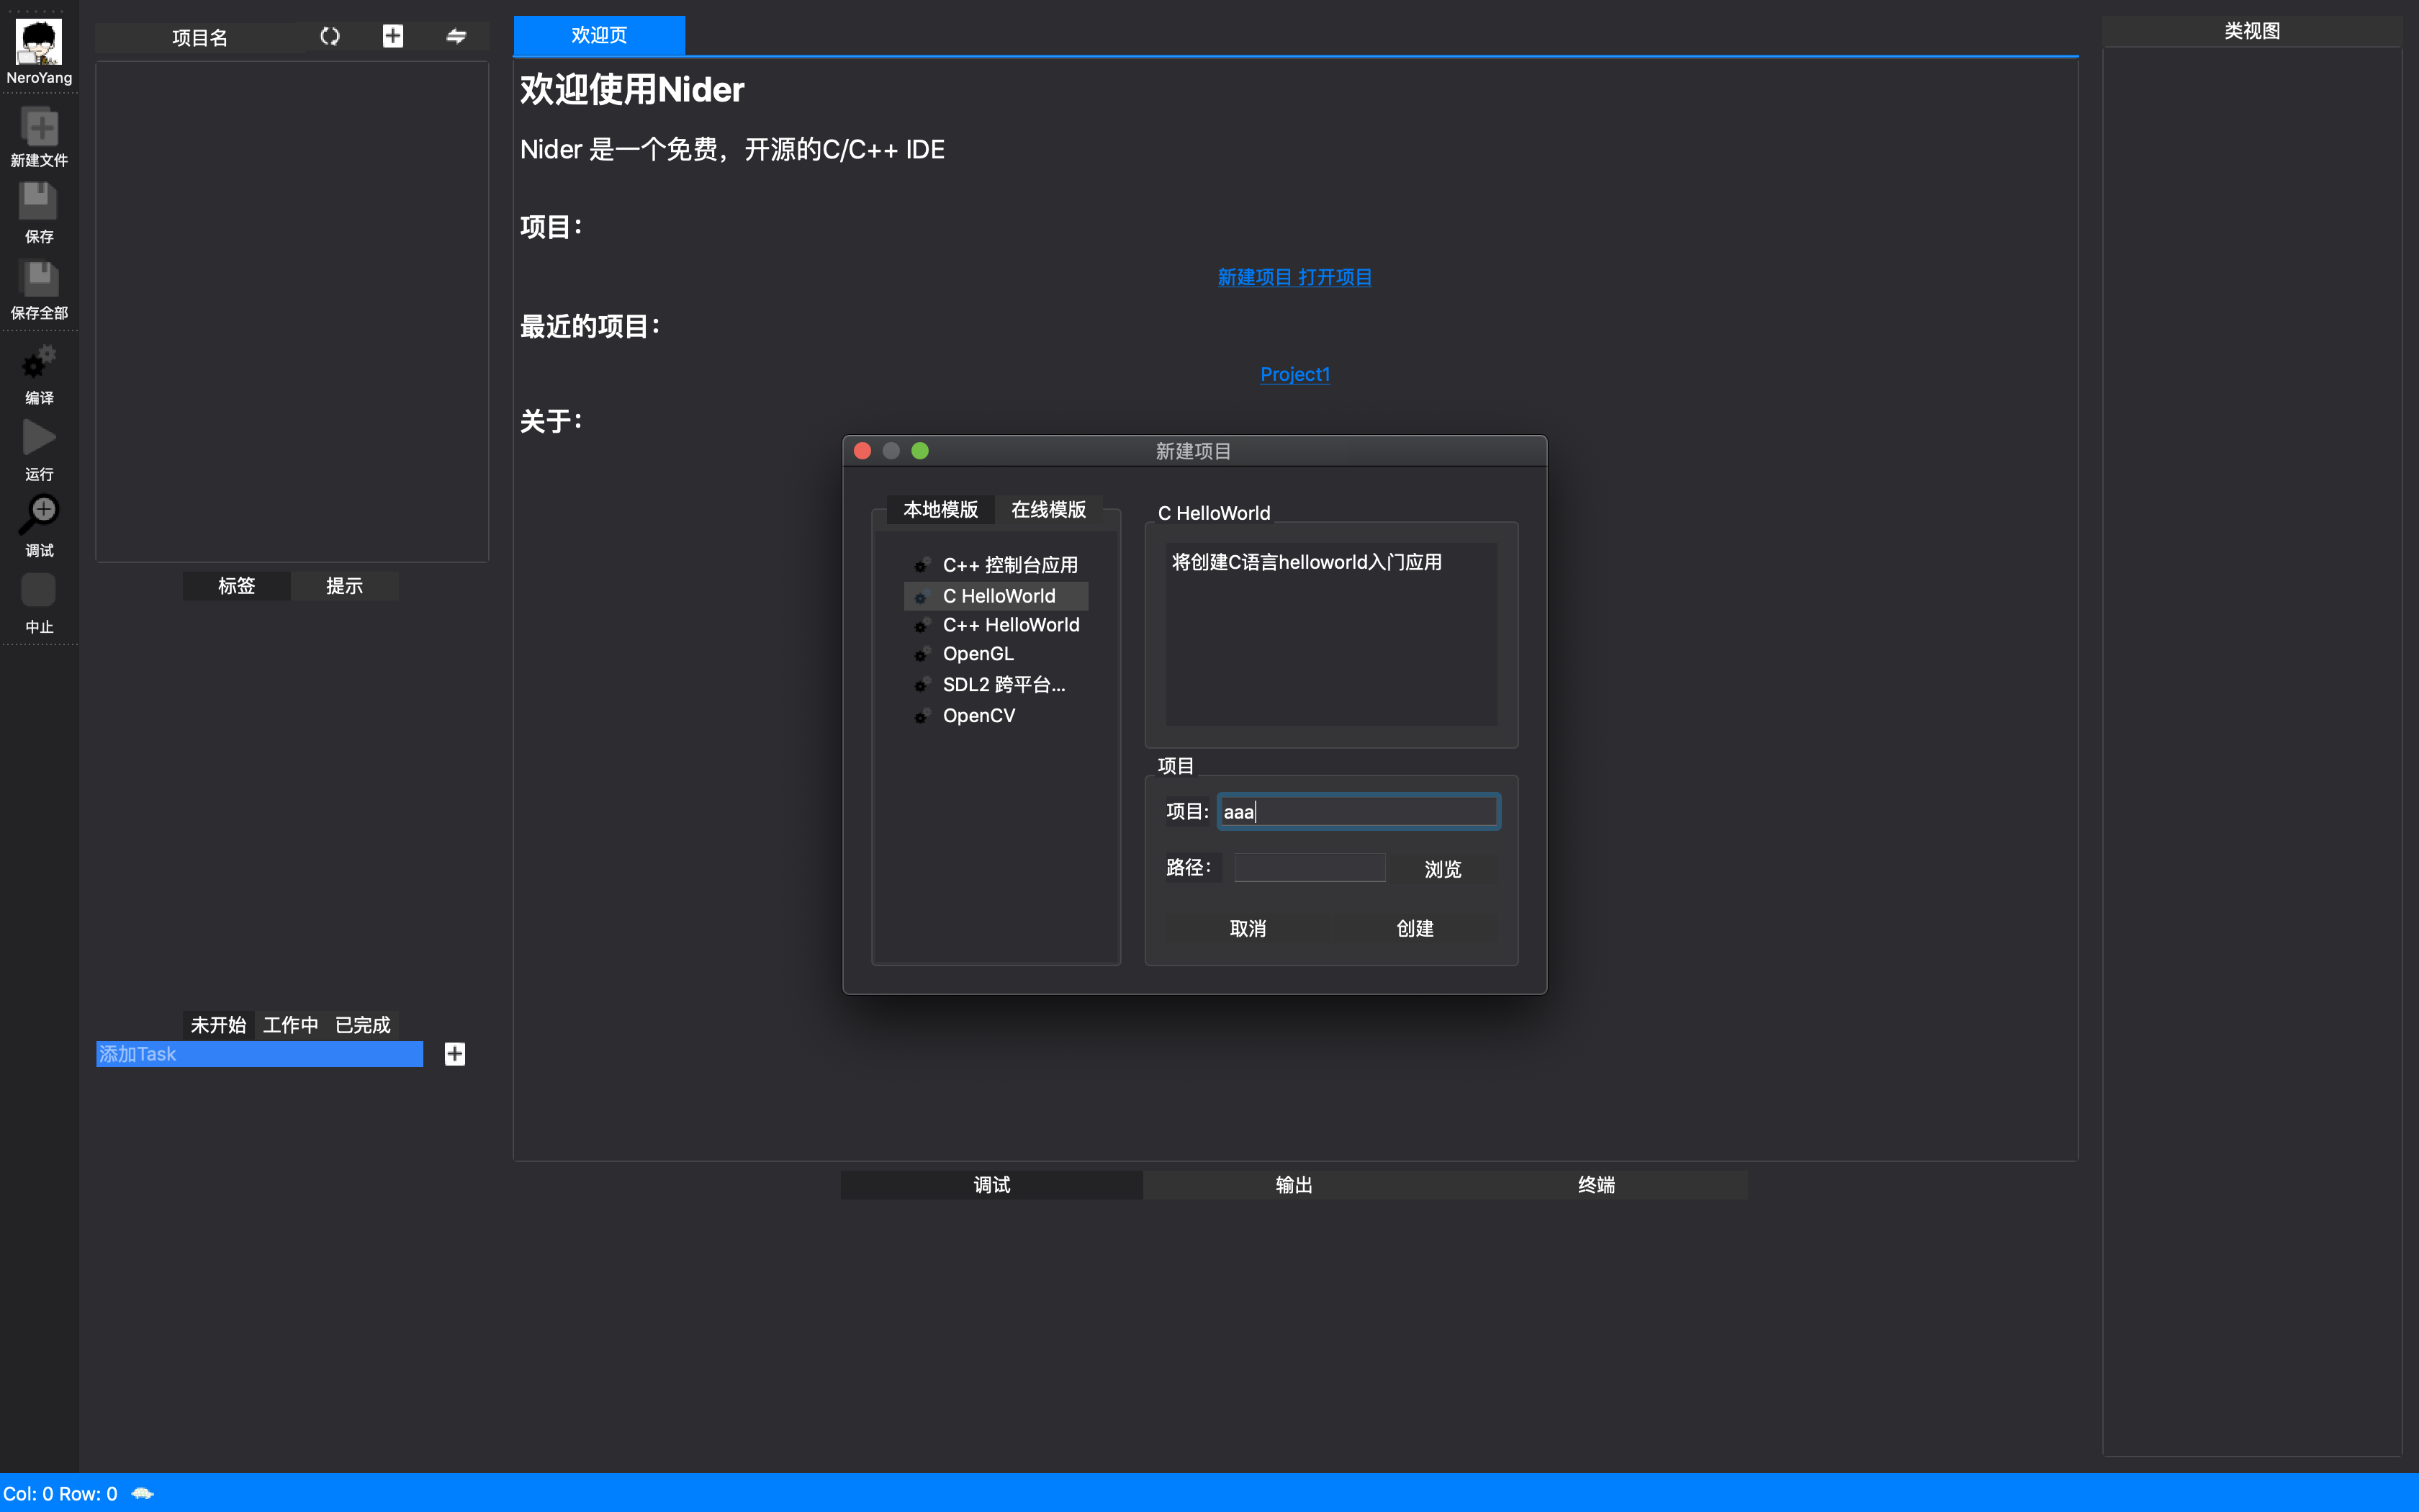
Task: Switch to the 在线模版 tab
Action: (1048, 510)
